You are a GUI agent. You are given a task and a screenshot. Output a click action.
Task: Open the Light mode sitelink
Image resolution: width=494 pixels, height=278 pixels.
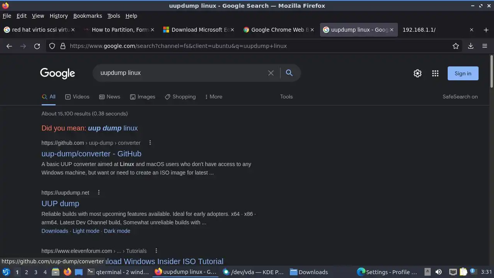pos(86,231)
